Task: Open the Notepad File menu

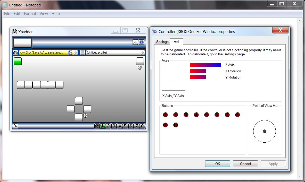Action: pos(7,14)
